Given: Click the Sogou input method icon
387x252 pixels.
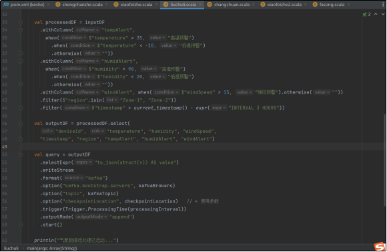Looking at the screenshot, I should [380, 246].
